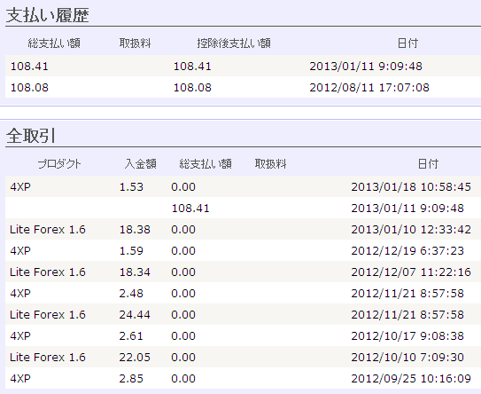Click the 支払い履歴 section heading
The width and height of the screenshot is (481, 394).
point(48,15)
